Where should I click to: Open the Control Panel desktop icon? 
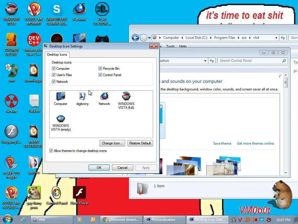[x=57, y=195]
